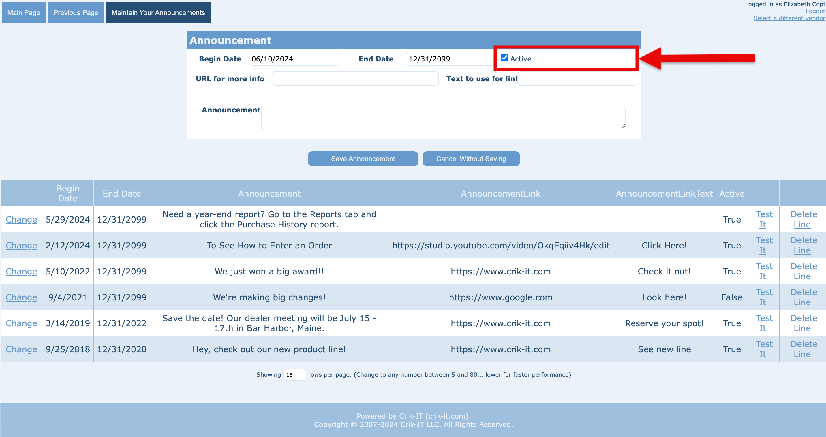
Task: Click the Main Page tab
Action: [x=23, y=12]
